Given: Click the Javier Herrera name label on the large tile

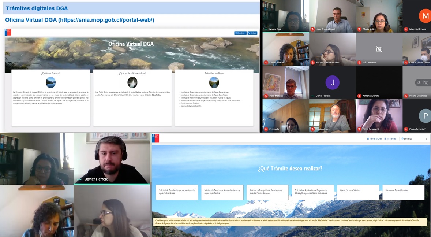Looking at the screenshot, I should 97,179.
